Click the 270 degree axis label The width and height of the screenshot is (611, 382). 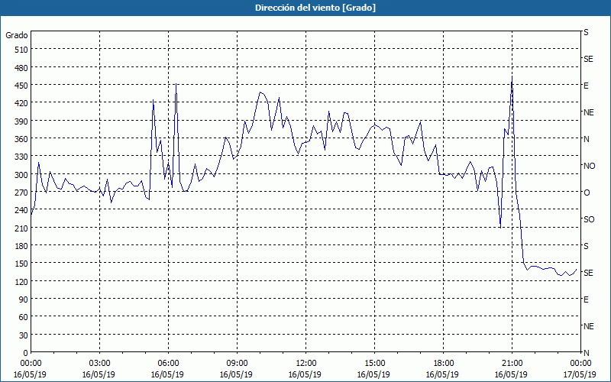click(21, 193)
